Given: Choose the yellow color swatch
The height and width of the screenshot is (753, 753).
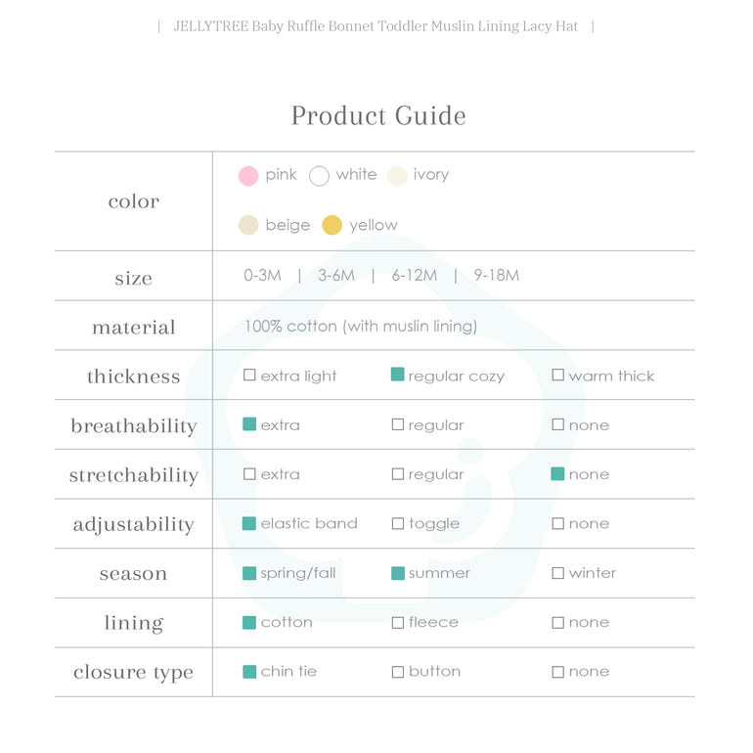Looking at the screenshot, I should click(332, 226).
